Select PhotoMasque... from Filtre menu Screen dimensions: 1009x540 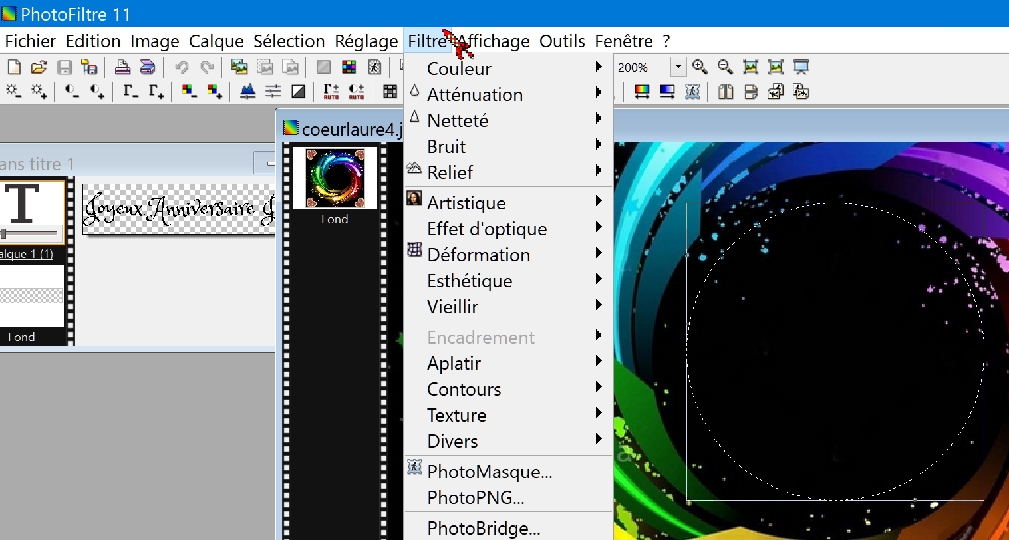[490, 472]
